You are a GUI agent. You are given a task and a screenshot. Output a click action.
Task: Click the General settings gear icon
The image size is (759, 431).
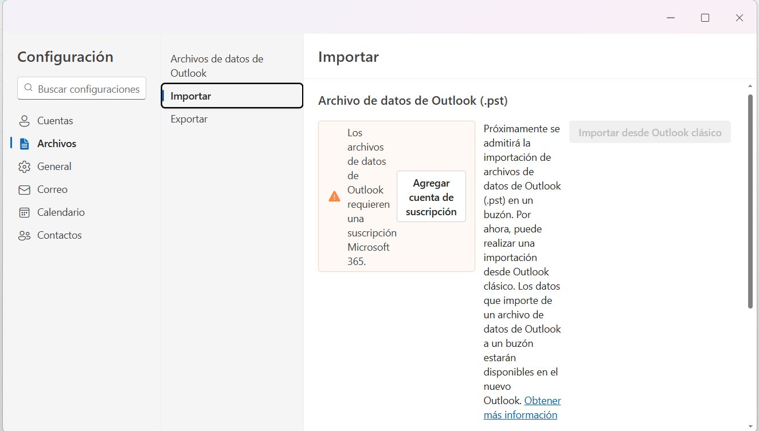click(24, 166)
